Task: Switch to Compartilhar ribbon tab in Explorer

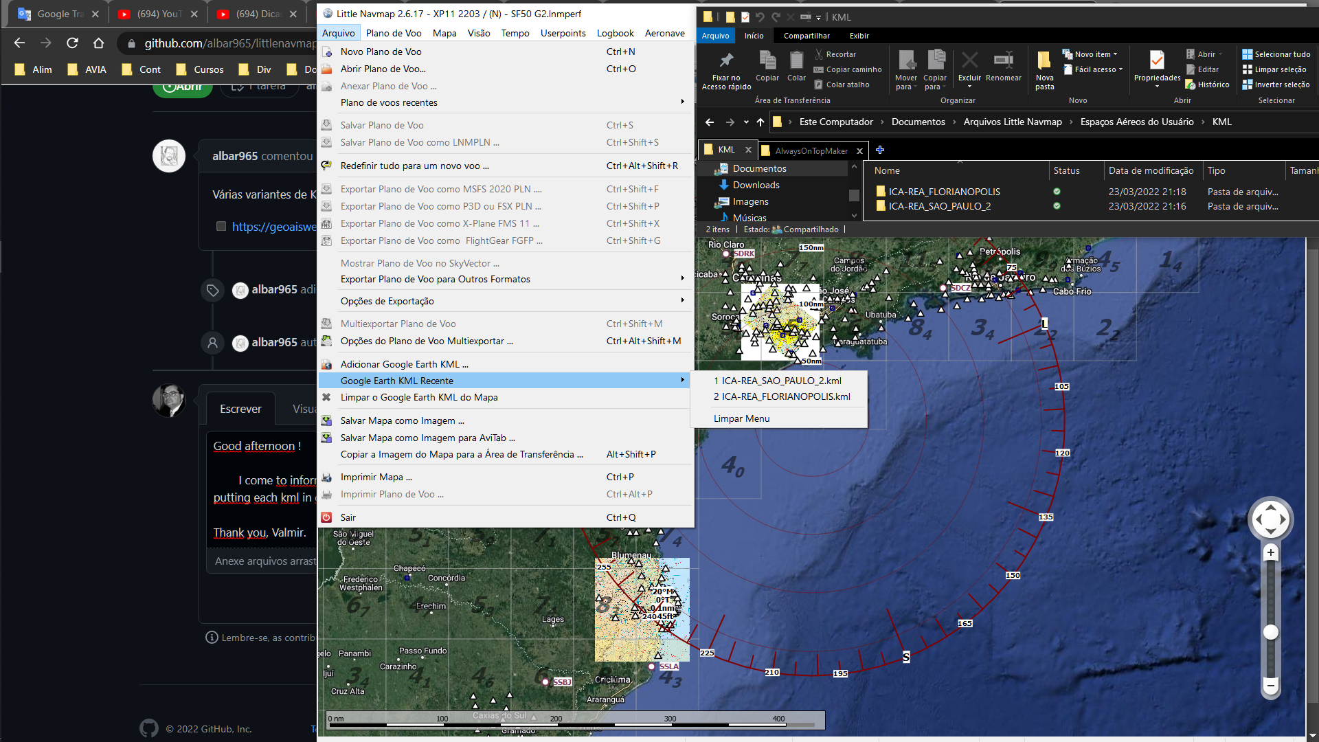Action: tap(807, 36)
